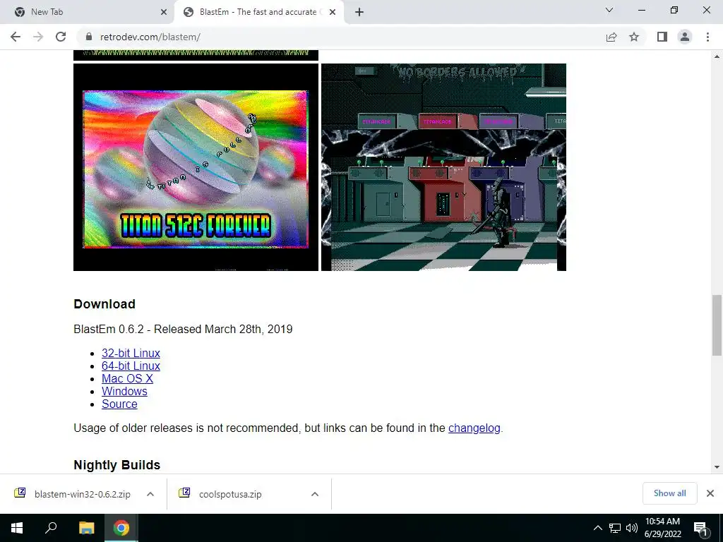
Task: Click Show all downloads
Action: (x=669, y=493)
